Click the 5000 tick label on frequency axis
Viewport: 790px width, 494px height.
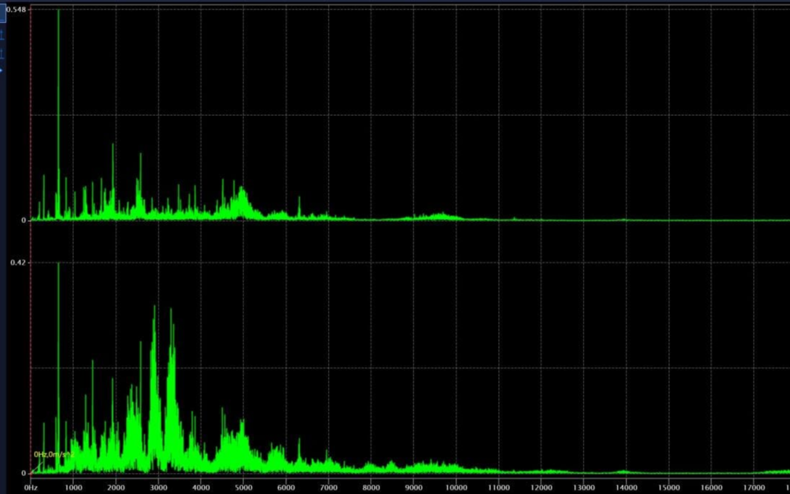(243, 487)
